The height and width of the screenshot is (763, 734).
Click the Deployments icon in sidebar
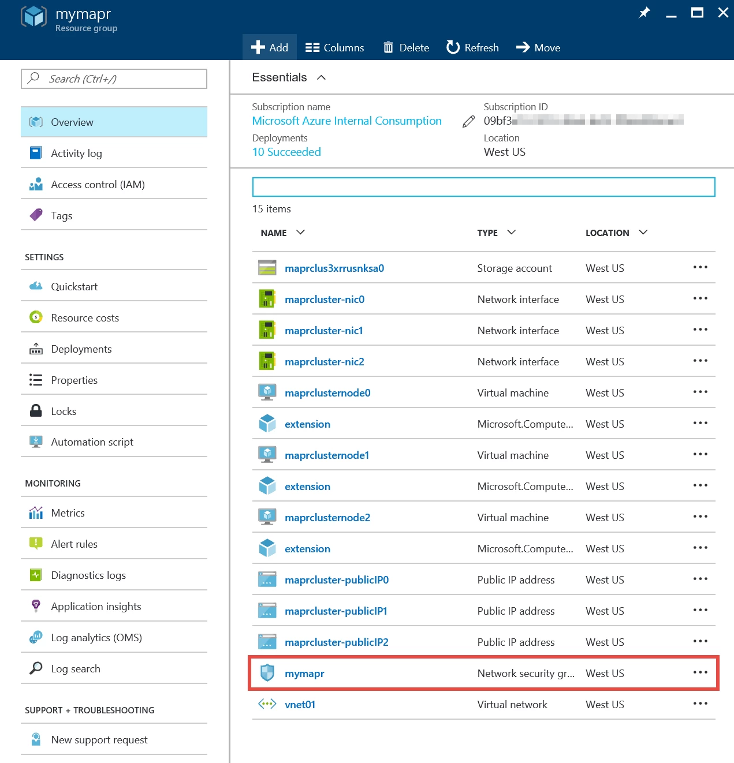pyautogui.click(x=36, y=349)
